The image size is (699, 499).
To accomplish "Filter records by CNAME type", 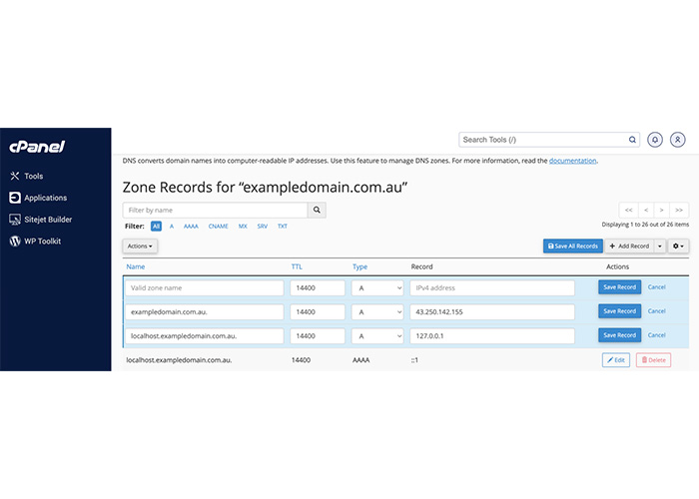I will (219, 227).
